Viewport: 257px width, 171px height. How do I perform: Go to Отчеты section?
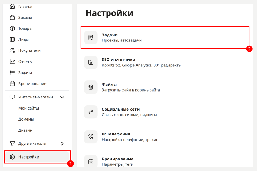point(25,61)
